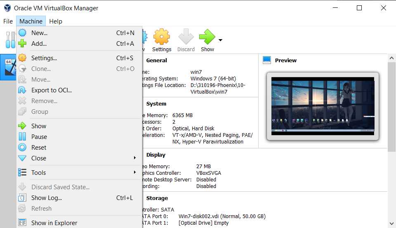Choose Settings... from the Machine menu
Screen dimensions: 396x228
79,58
